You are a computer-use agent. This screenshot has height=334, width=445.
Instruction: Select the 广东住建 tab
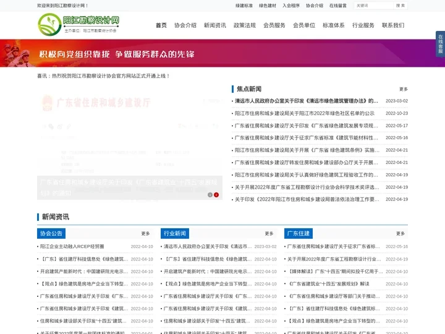299,233
